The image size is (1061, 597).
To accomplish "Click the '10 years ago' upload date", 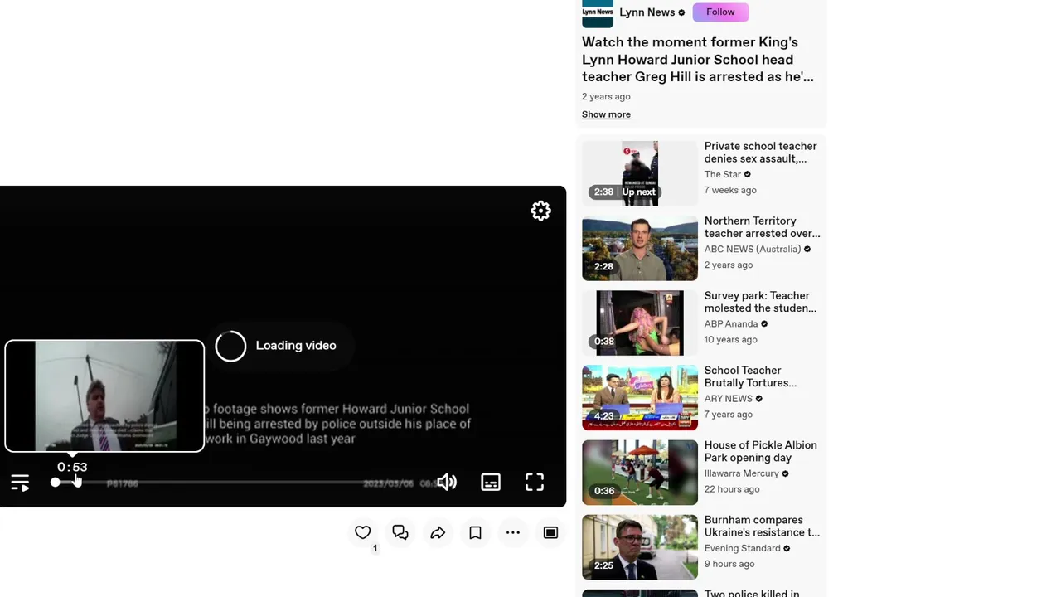I will [x=730, y=339].
